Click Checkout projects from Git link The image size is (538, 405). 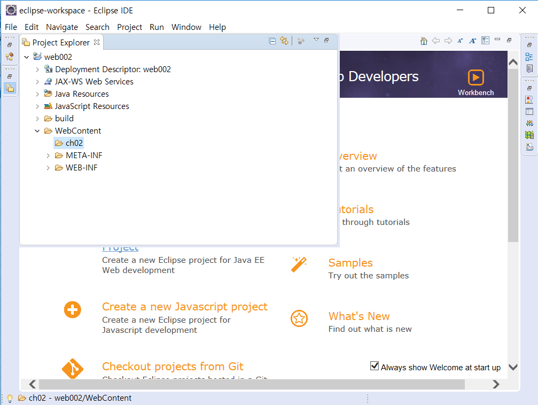173,367
